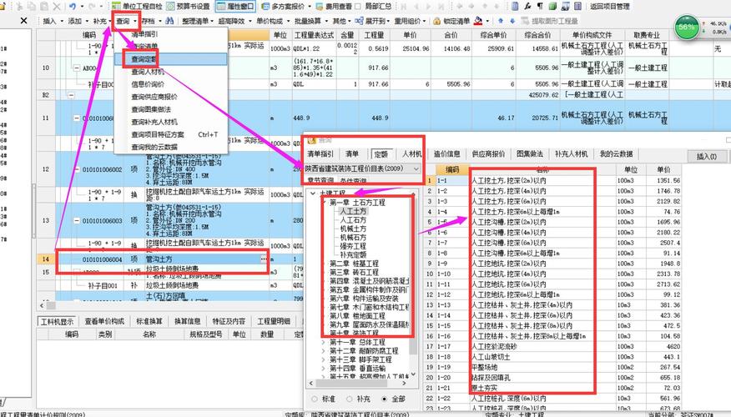Switch to the 清单指引 tab
The width and height of the screenshot is (731, 417).
(320, 153)
